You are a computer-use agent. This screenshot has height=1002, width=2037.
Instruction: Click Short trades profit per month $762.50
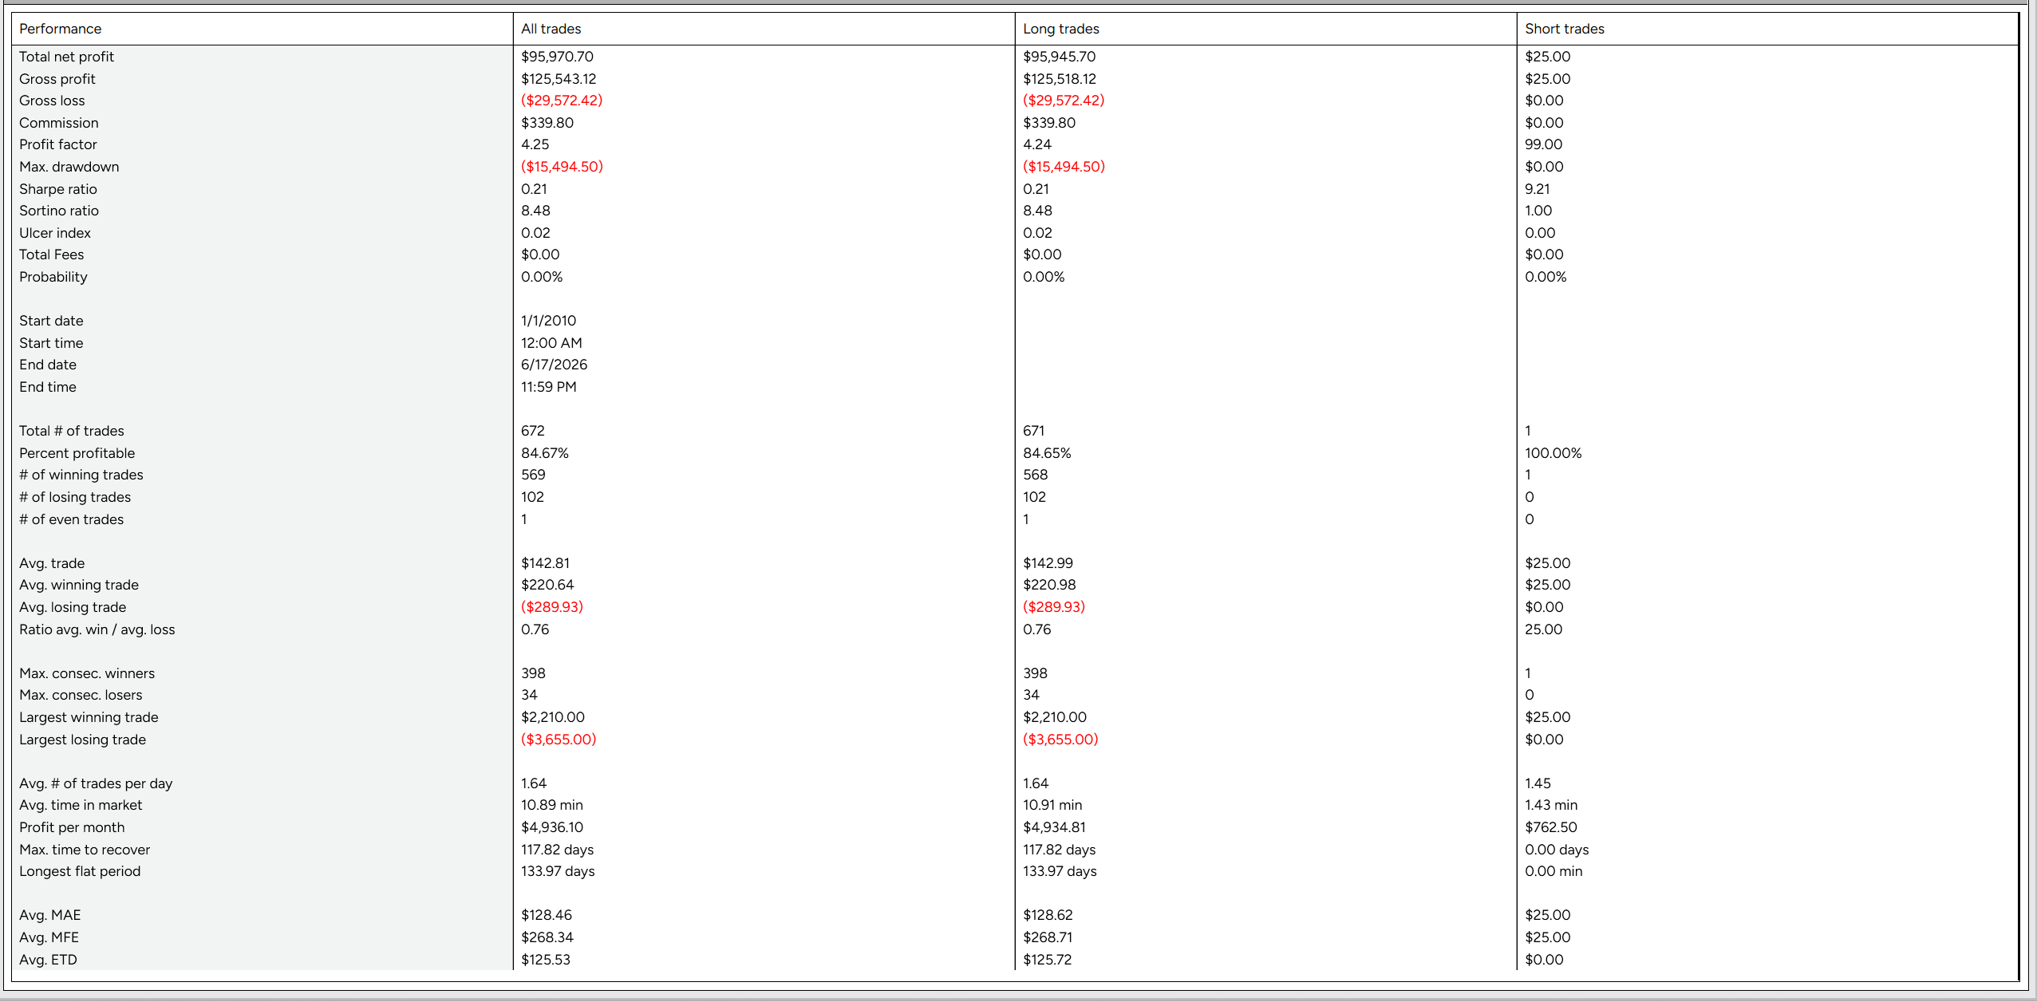1550,827
